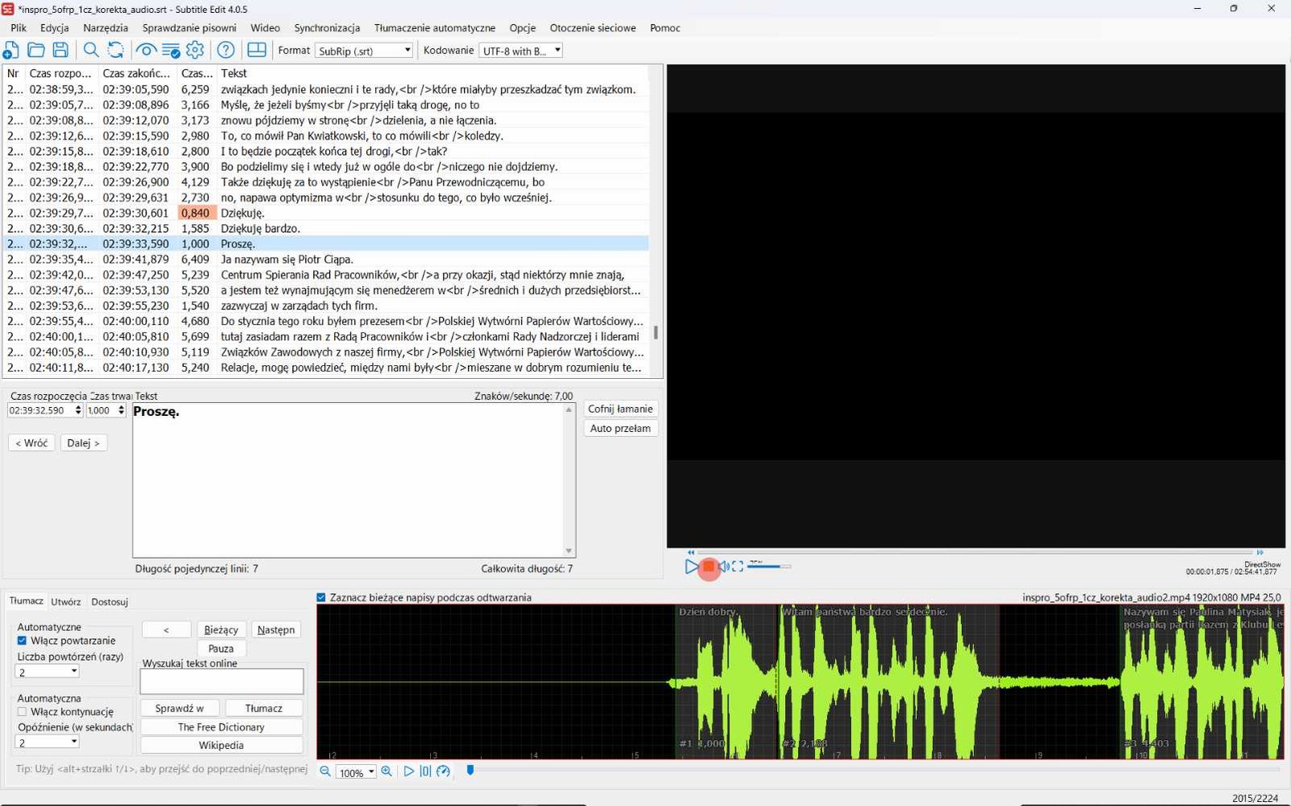The width and height of the screenshot is (1291, 806).
Task: Center waveform on current position icon
Action: (x=425, y=771)
